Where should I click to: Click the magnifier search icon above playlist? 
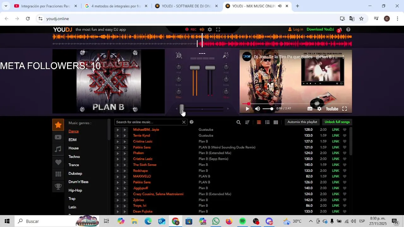coord(239,122)
